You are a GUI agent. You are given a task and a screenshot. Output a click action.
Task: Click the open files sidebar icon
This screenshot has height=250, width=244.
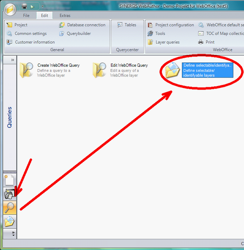click(9, 194)
